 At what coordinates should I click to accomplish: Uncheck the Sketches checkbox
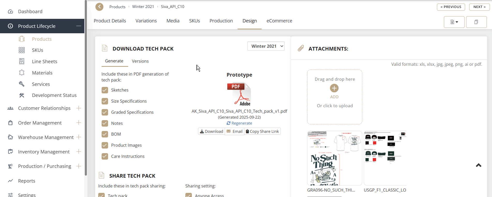(105, 90)
